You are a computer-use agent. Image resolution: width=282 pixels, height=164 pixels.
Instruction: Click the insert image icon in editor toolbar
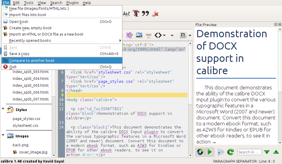140,35
